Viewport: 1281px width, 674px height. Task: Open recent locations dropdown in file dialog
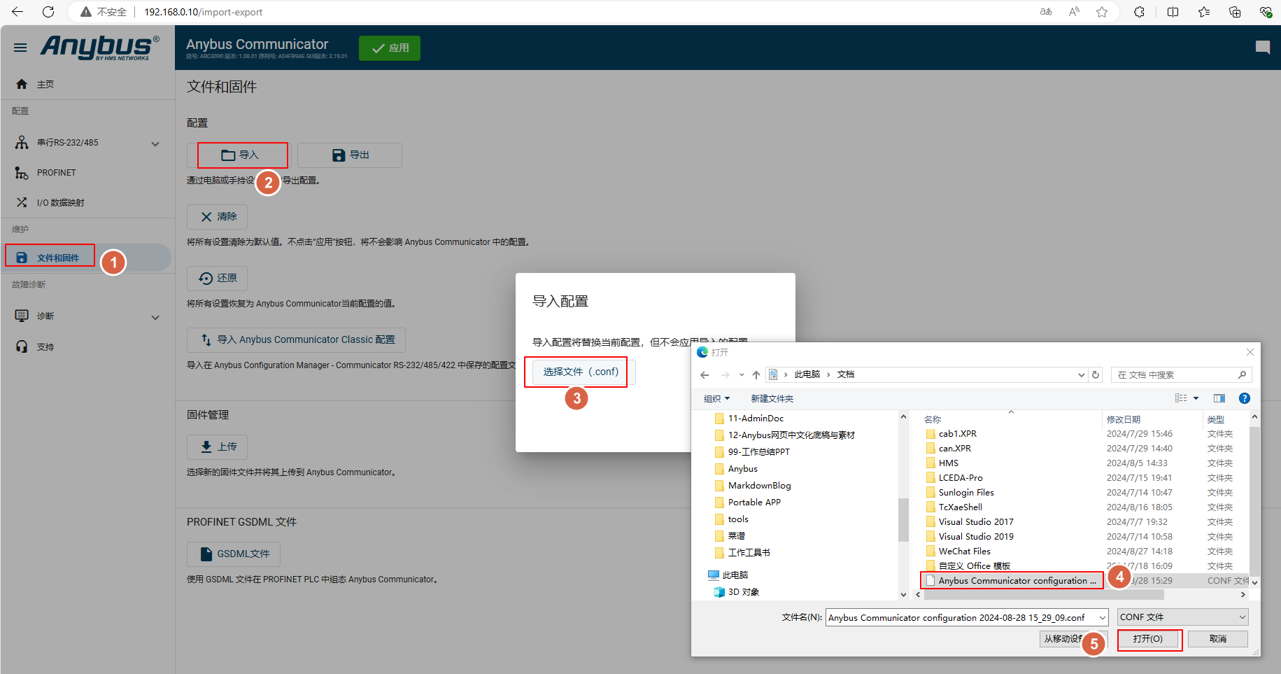742,375
